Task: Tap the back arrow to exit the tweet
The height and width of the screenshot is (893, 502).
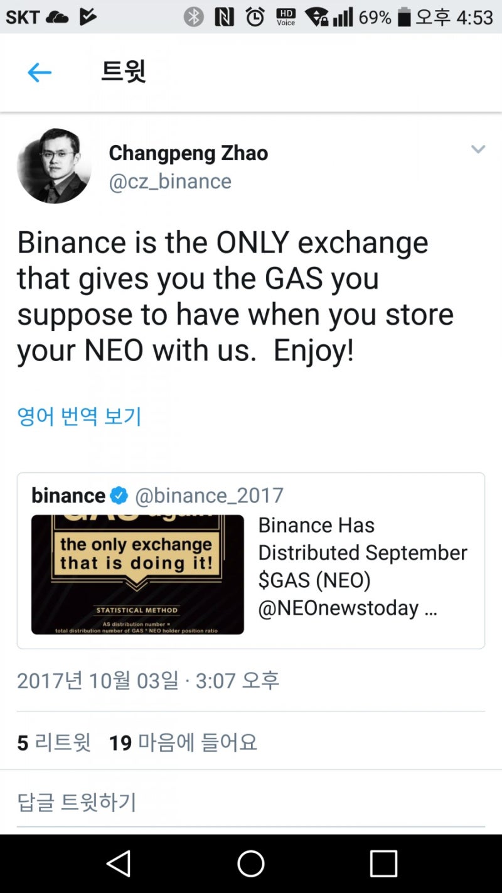Action: click(39, 72)
